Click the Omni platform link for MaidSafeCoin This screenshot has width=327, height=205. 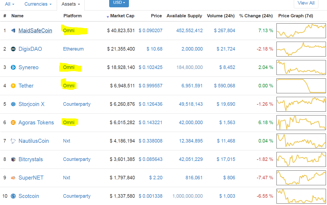[x=69, y=31]
